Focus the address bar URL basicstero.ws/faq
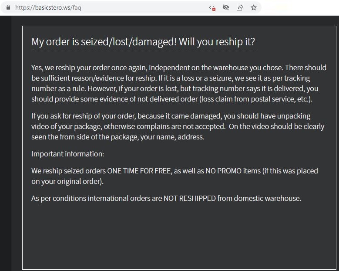The image size is (339, 271). click(x=48, y=7)
